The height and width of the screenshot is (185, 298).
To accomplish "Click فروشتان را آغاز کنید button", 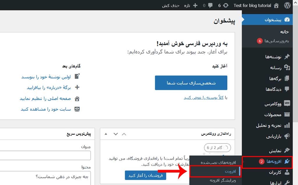I will [x=146, y=175].
